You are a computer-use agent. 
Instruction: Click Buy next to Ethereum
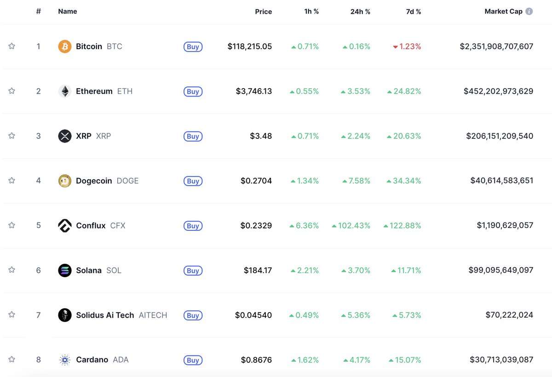click(x=193, y=91)
